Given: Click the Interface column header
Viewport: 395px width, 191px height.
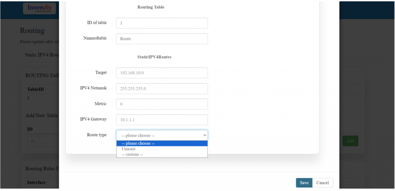Looking at the screenshot, I should (x=37, y=183).
